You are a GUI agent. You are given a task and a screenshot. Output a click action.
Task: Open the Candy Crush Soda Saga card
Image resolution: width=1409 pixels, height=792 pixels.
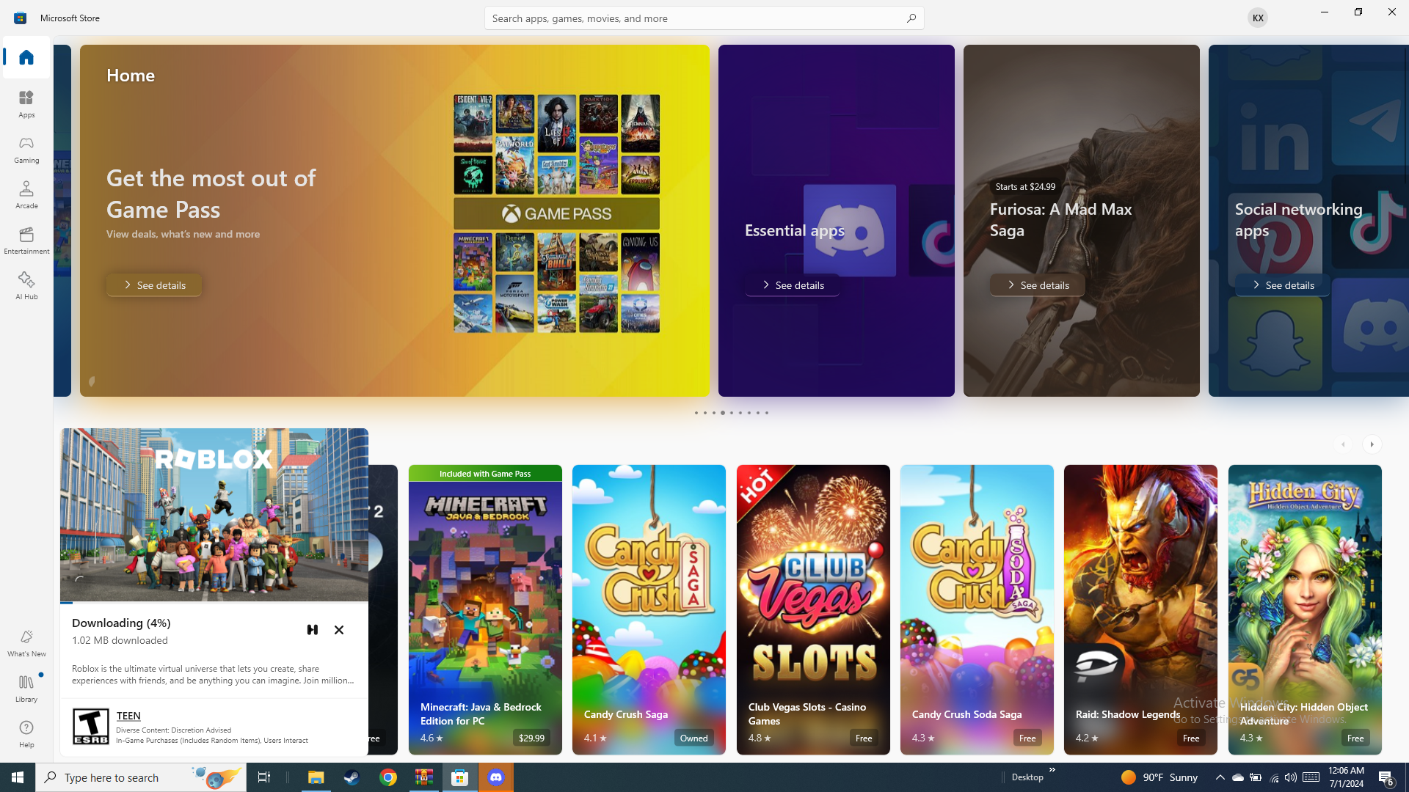977,609
